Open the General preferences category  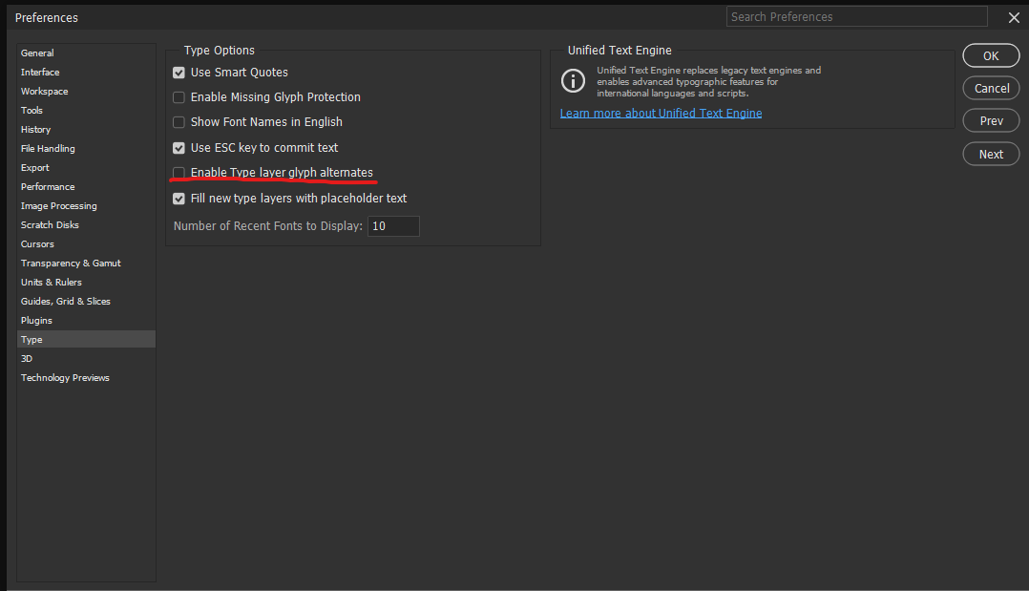(x=38, y=53)
